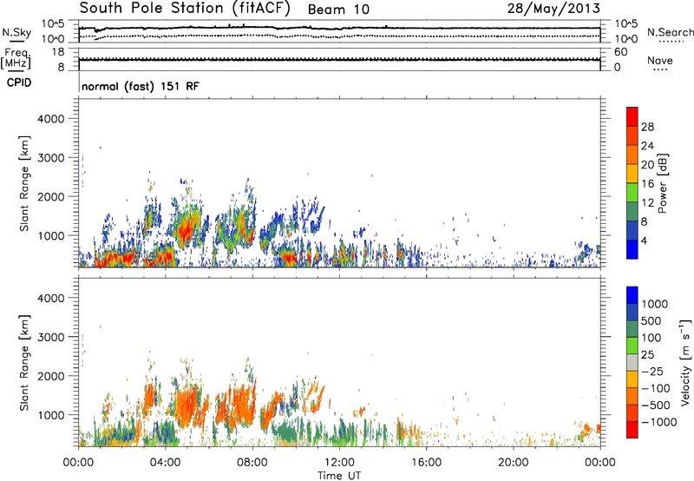The height and width of the screenshot is (481, 694).
Task: Click the '3000' tick on the power panel
Action: pyautogui.click(x=51, y=158)
